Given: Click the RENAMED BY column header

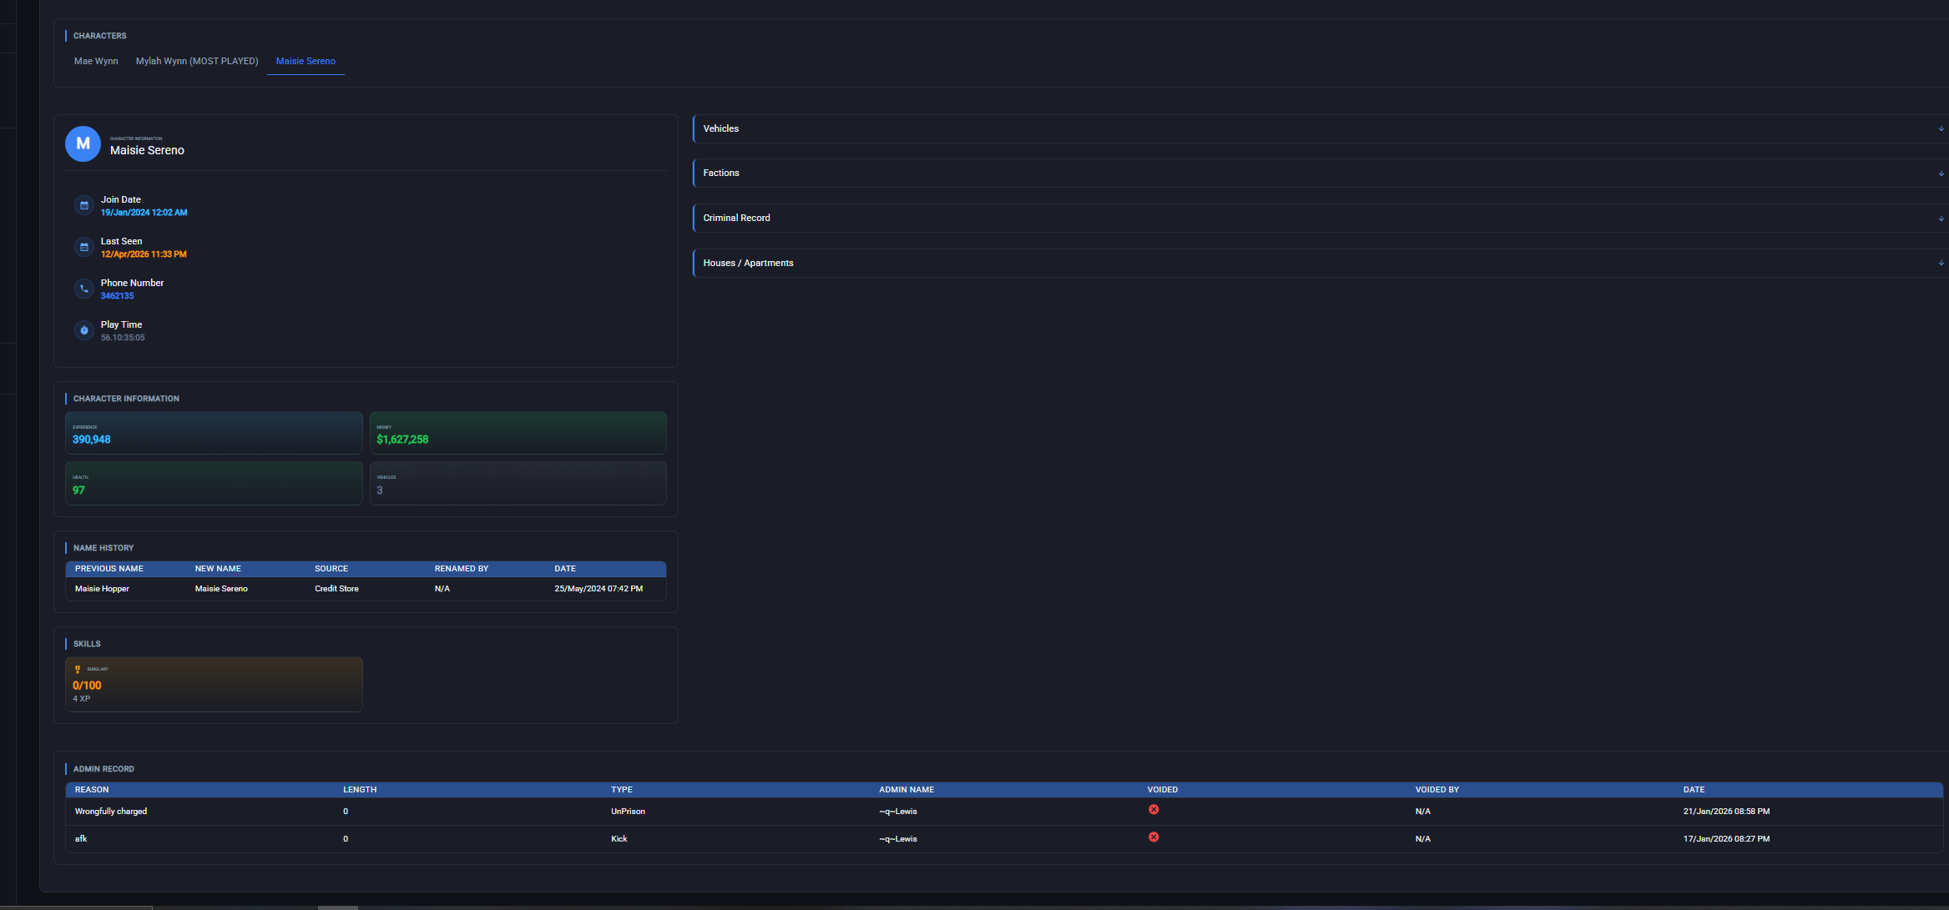Looking at the screenshot, I should [x=462, y=569].
